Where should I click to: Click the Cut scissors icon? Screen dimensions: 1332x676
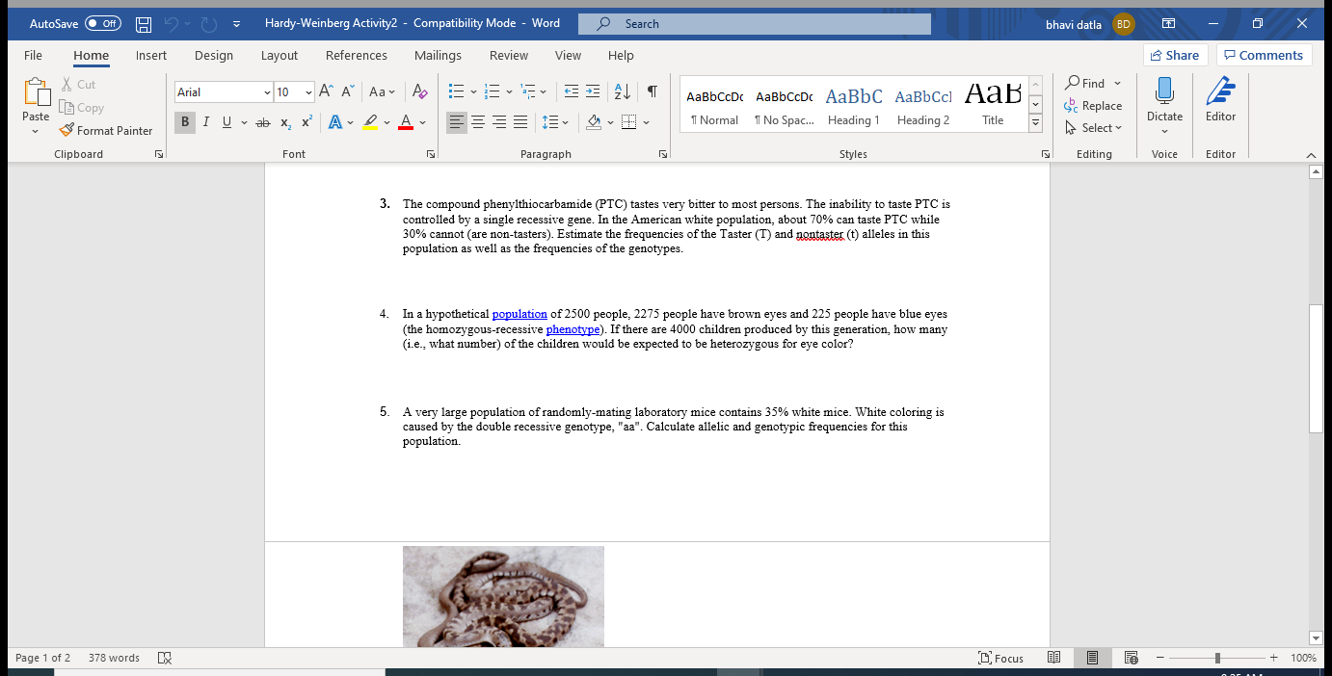point(67,85)
